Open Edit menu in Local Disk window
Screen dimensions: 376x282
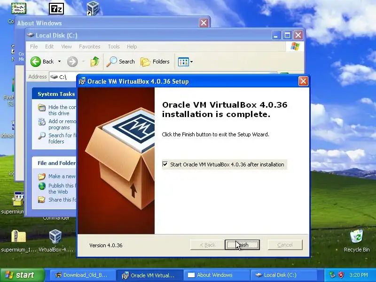pyautogui.click(x=49, y=47)
